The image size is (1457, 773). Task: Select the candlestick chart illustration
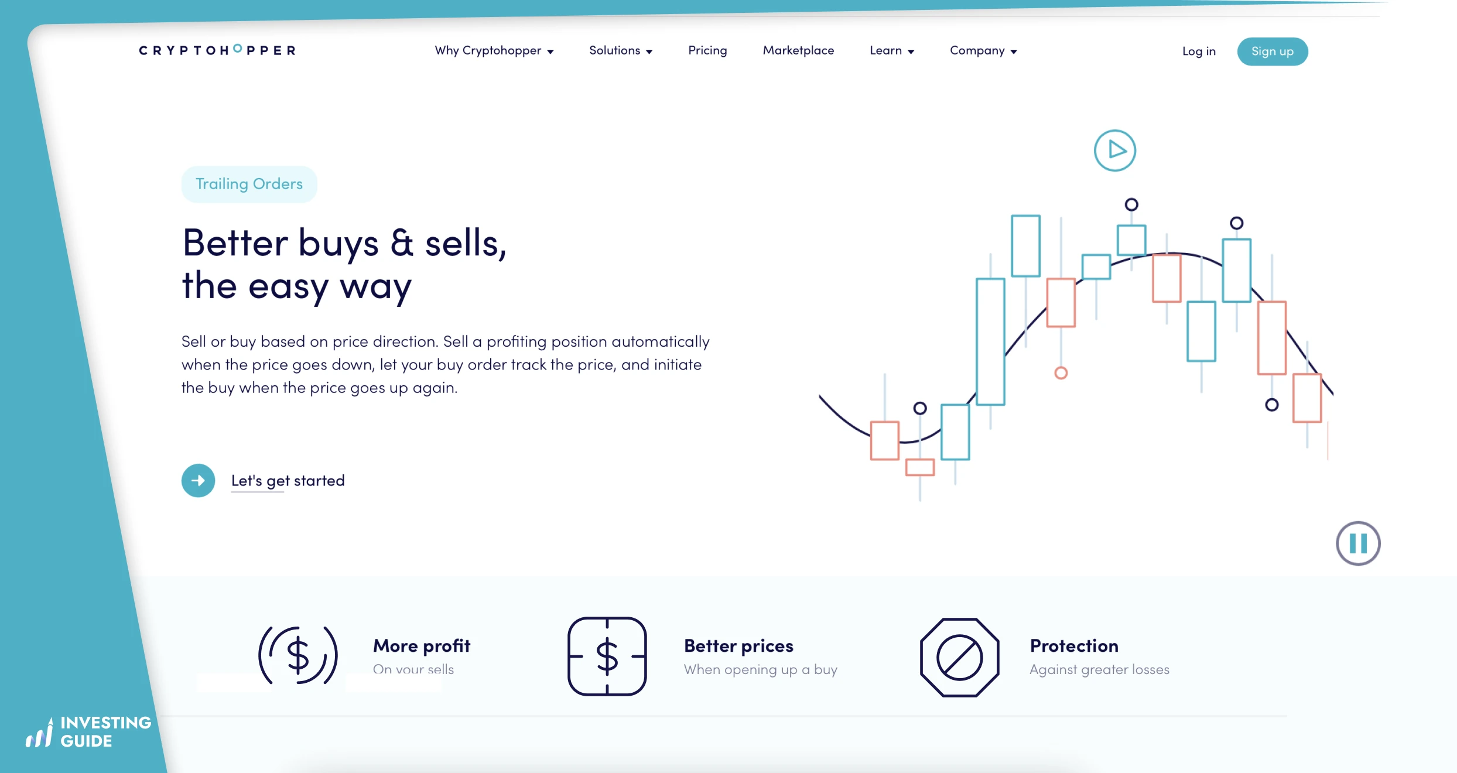(1089, 337)
